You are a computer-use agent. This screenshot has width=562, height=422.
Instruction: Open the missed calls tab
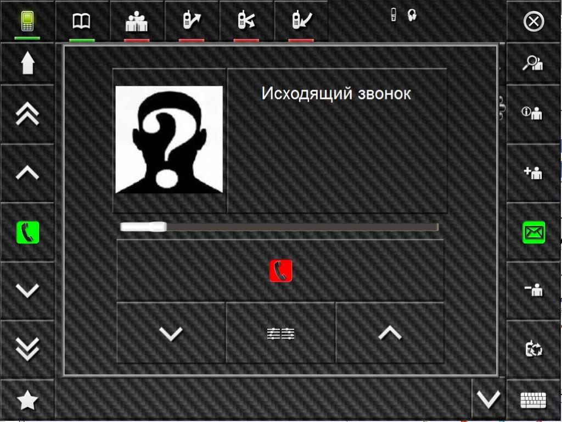[x=246, y=20]
